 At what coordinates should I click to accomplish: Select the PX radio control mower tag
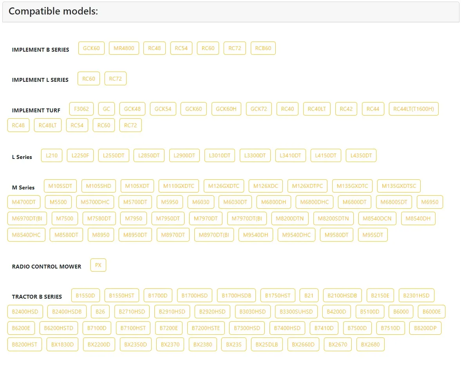(98, 265)
